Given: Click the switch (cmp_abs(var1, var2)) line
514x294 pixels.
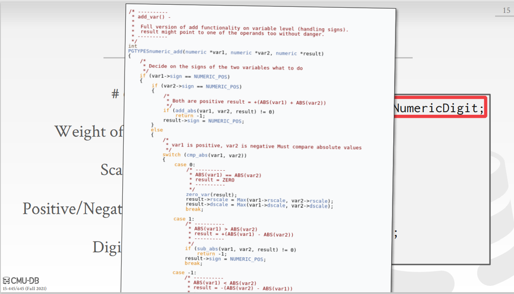Looking at the screenshot, I should [x=204, y=155].
